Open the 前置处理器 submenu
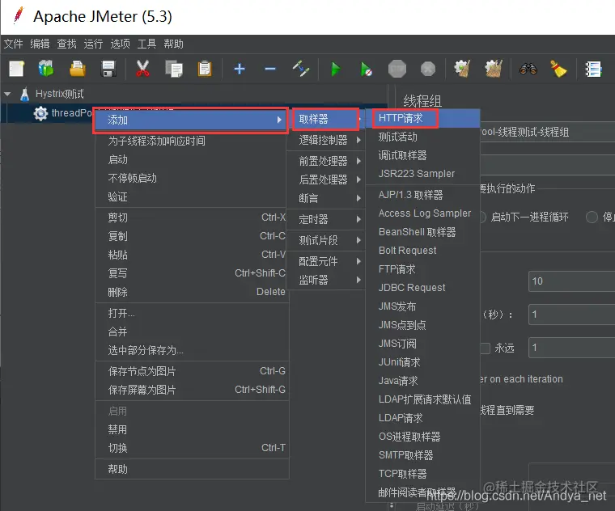 click(x=326, y=161)
